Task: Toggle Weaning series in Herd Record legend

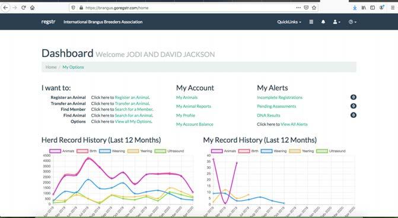Action: [x=112, y=151]
